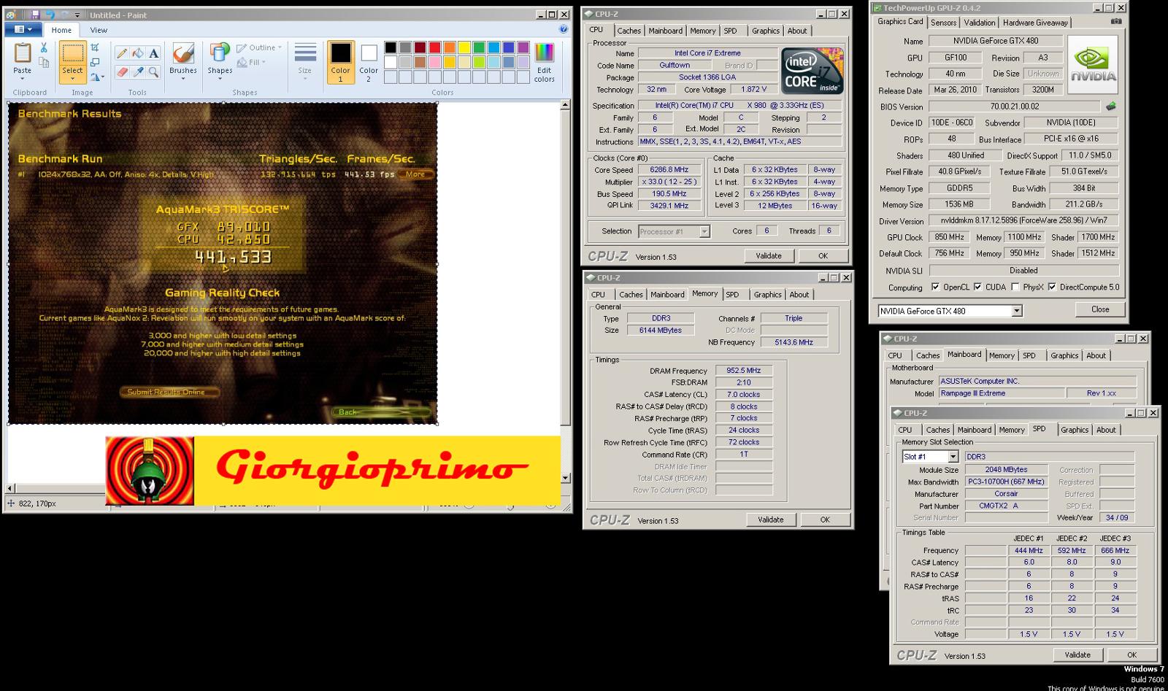Image resolution: width=1168 pixels, height=691 pixels.
Task: Open Caches tab in top CPU-Z window
Action: click(629, 31)
